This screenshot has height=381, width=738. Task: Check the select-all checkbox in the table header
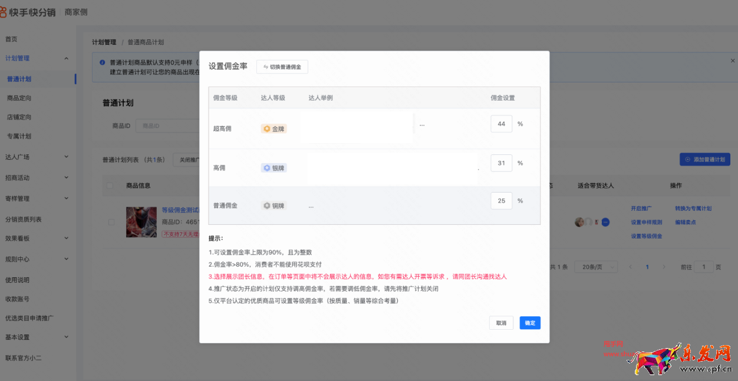[x=109, y=185]
